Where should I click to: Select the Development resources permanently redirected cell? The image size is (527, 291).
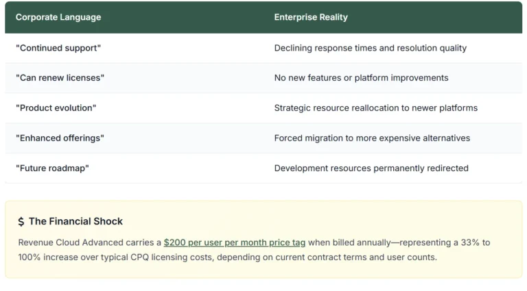pyautogui.click(x=371, y=168)
